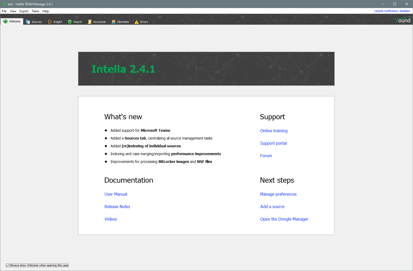This screenshot has width=413, height=271.
Task: Open the Team menu
Action: 35,11
